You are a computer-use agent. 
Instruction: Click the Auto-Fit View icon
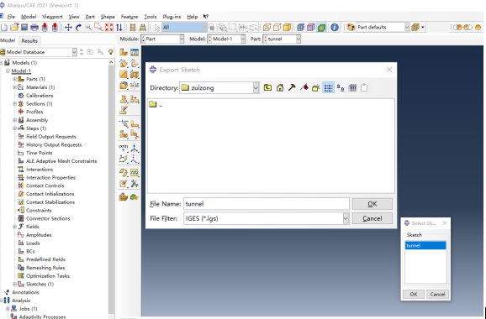pyautogui.click(x=109, y=27)
